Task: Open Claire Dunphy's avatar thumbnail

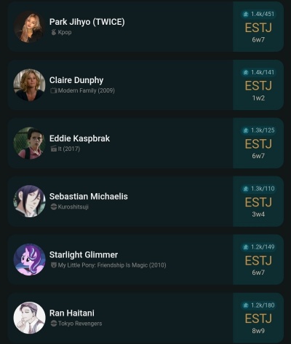Action: [29, 85]
